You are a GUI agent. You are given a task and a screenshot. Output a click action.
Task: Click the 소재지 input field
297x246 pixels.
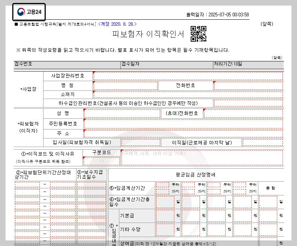[188, 95]
